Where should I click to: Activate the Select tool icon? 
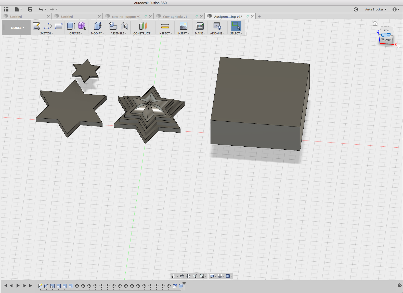(236, 26)
